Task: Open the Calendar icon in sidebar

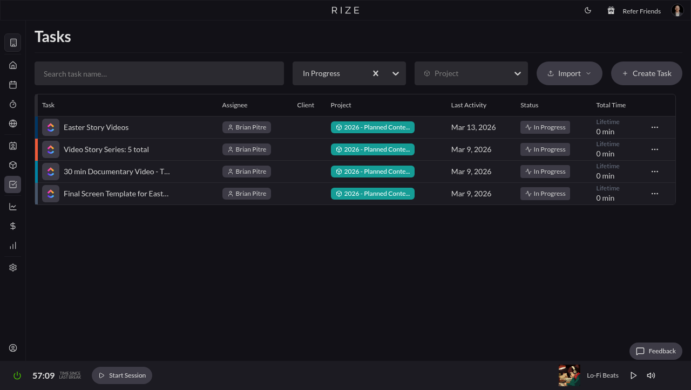Action: (13, 85)
